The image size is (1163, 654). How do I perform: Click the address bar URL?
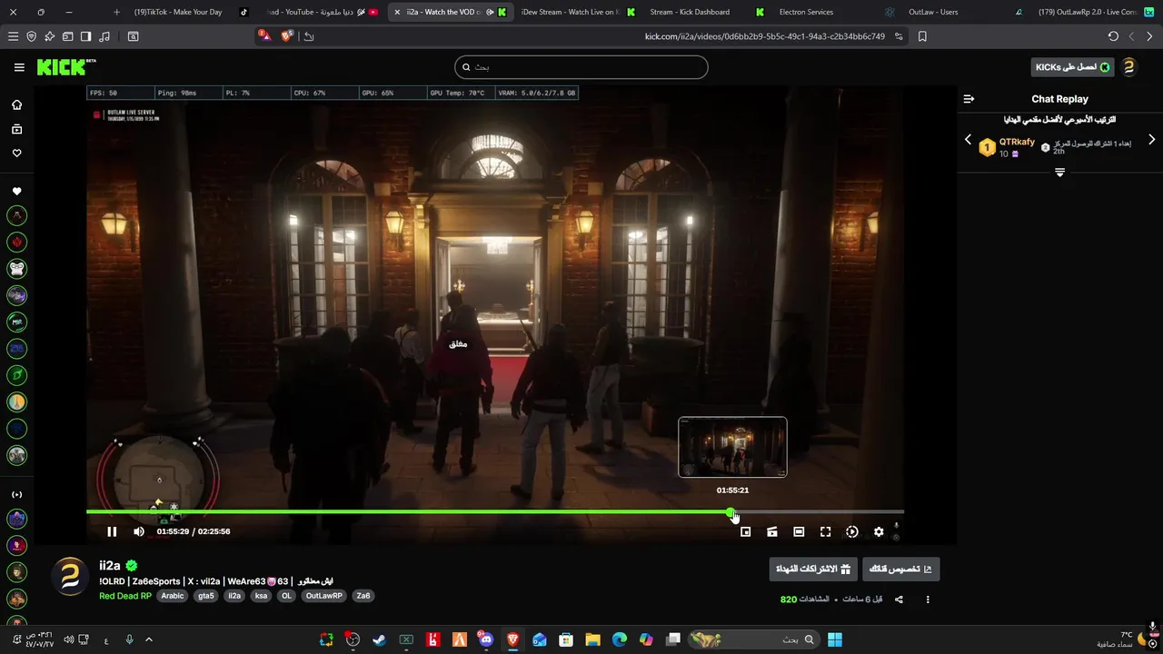click(764, 36)
